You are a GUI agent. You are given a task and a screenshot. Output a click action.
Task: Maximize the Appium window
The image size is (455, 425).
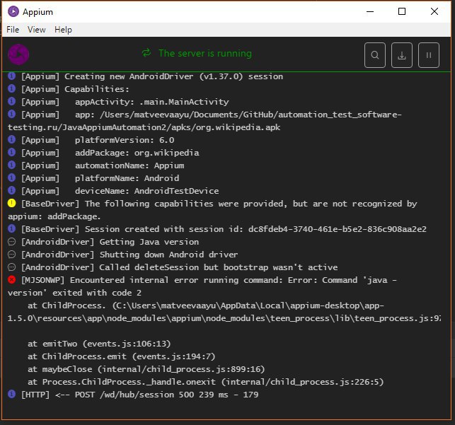point(402,11)
